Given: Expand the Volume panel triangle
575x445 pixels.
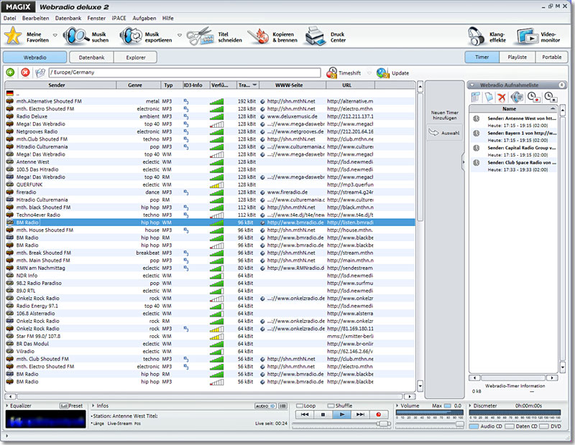Looking at the screenshot, I should (x=397, y=406).
